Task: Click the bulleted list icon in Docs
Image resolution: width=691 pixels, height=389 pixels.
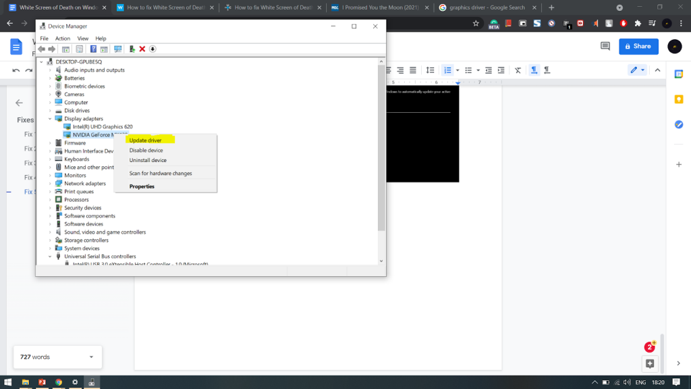Action: coord(468,70)
